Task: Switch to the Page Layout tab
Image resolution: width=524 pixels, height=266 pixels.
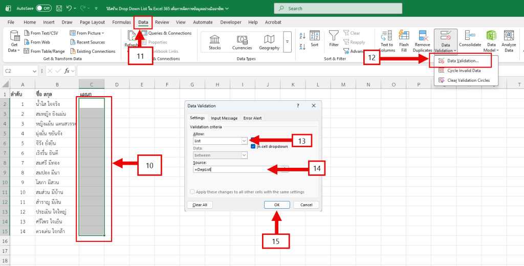Action: (x=92, y=22)
